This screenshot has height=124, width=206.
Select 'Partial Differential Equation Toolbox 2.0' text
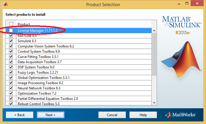[x=48, y=99]
